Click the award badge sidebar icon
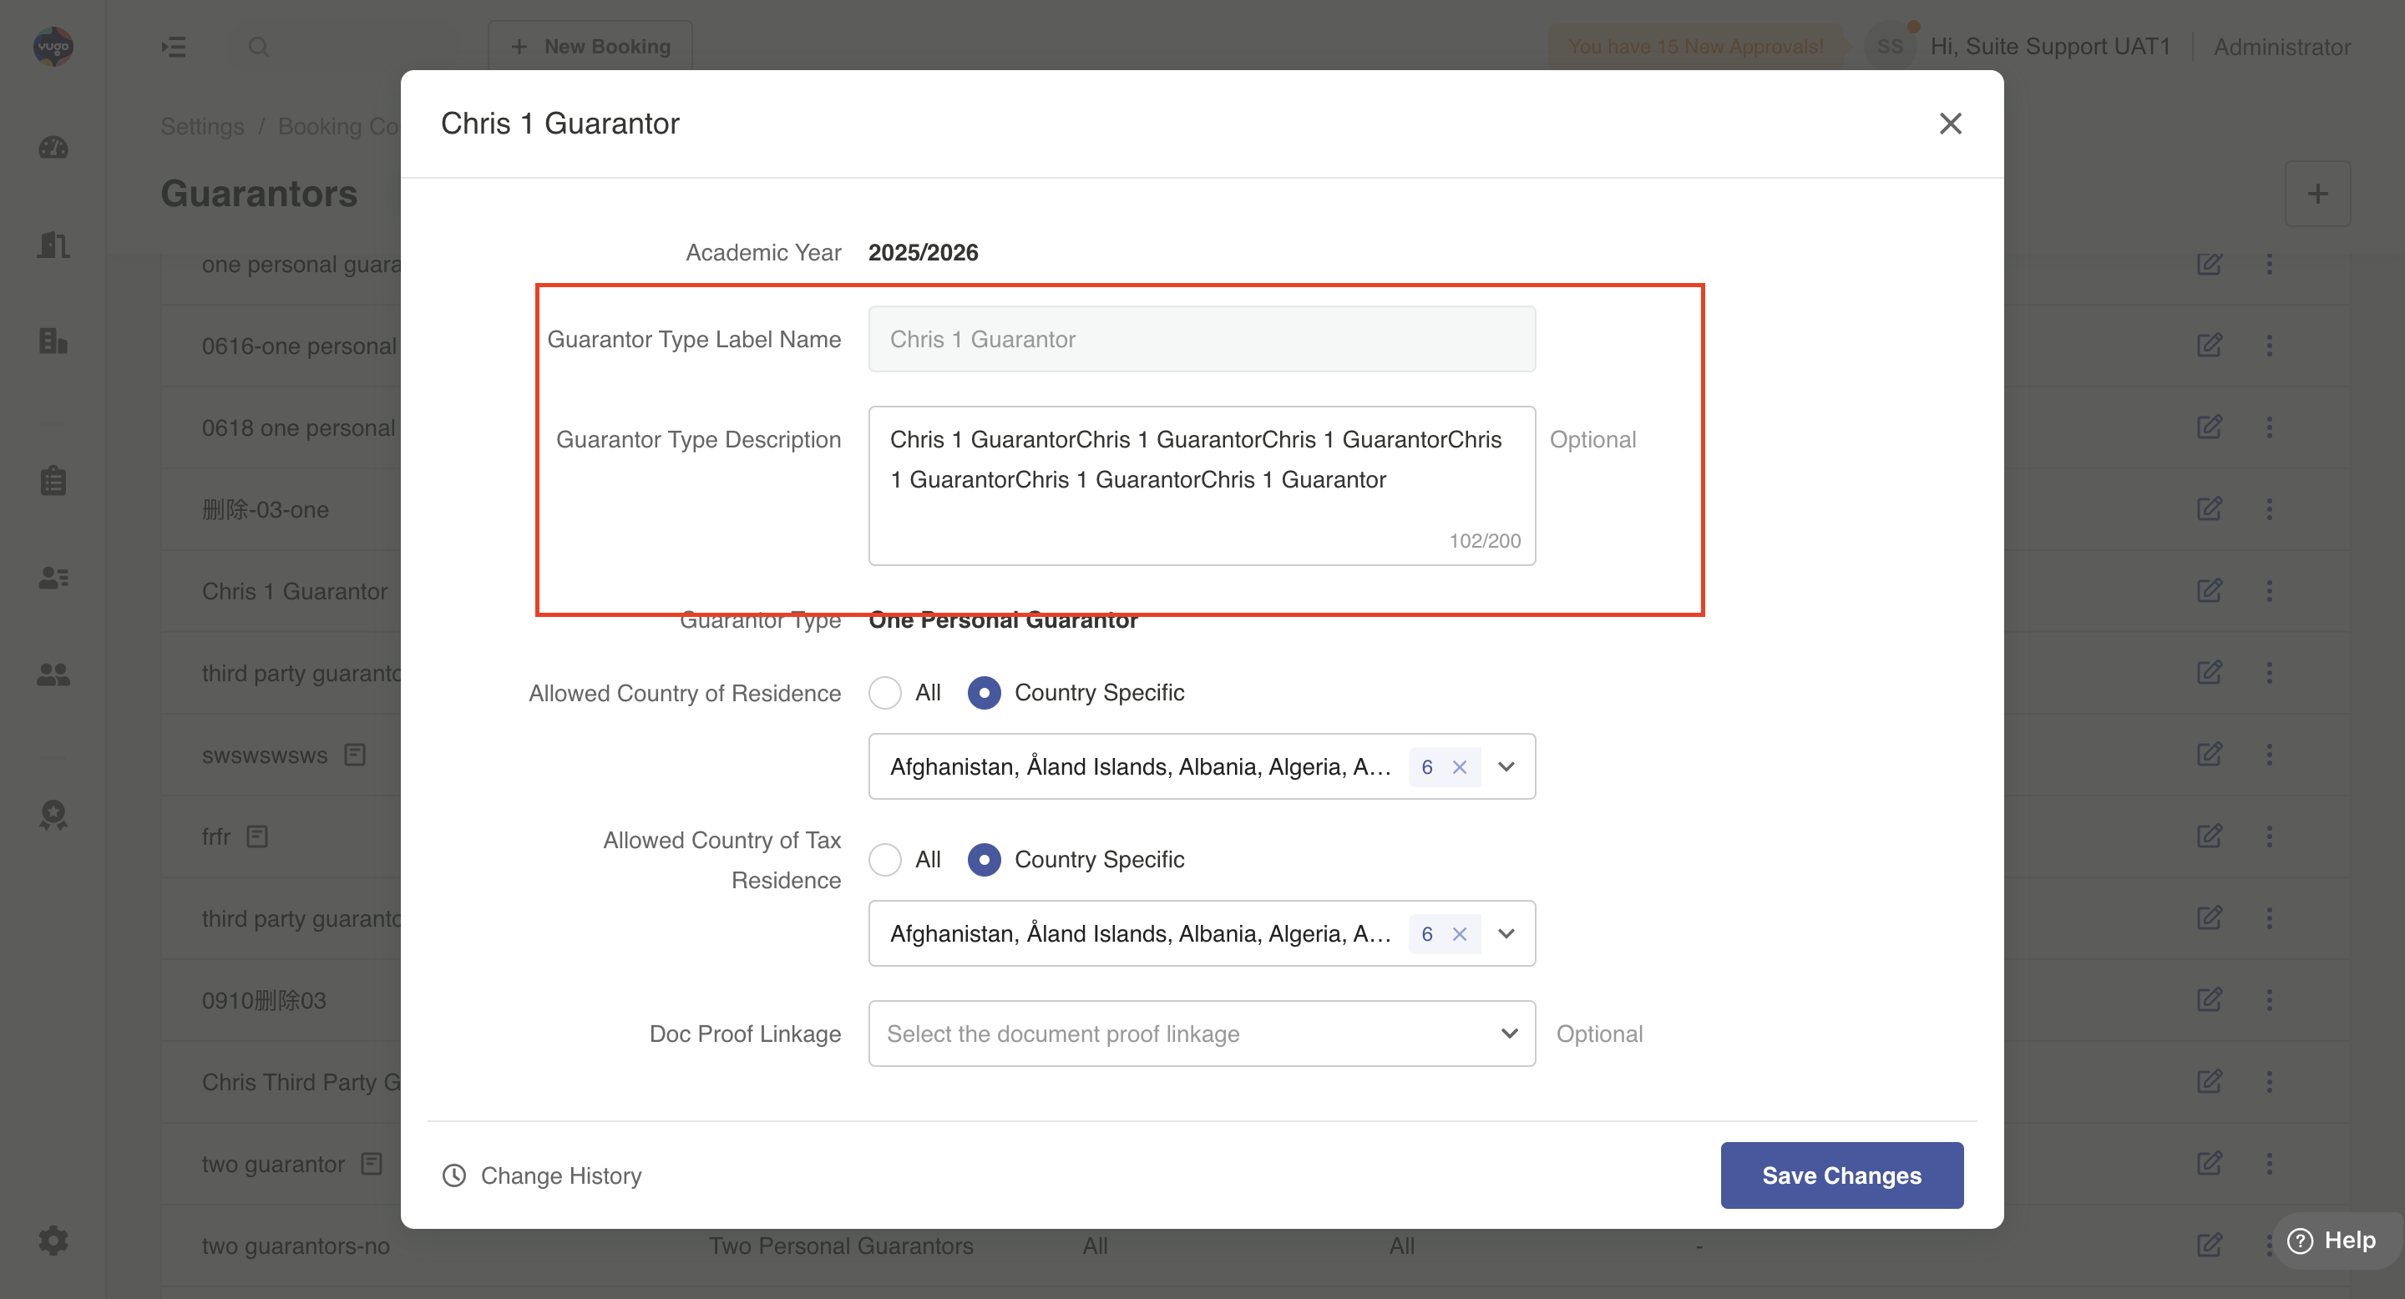This screenshot has height=1299, width=2405. 53,815
